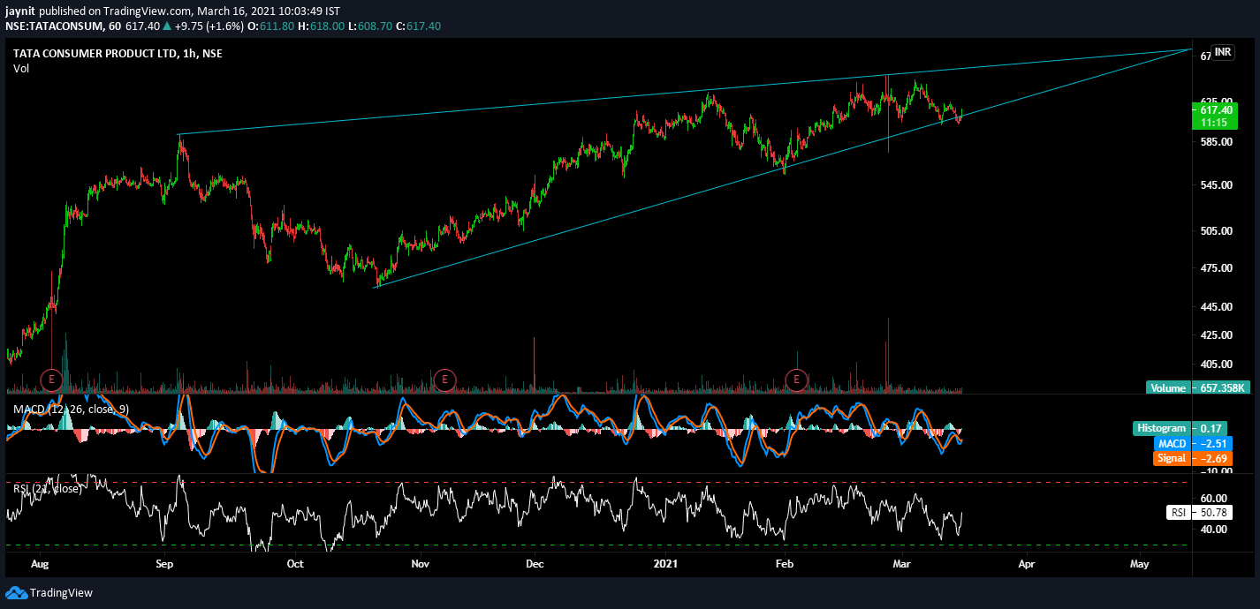Select the L:608.70 low value
Image resolution: width=1260 pixels, height=609 pixels.
point(368,26)
